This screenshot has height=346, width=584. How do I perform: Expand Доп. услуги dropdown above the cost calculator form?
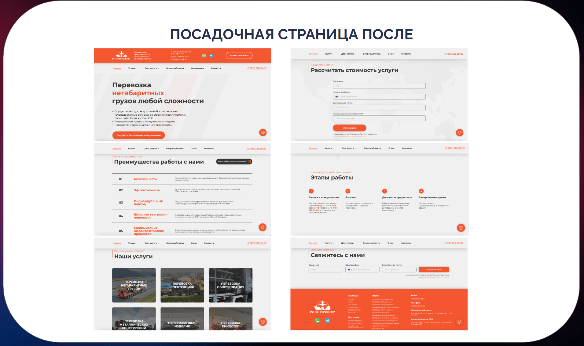(x=348, y=54)
